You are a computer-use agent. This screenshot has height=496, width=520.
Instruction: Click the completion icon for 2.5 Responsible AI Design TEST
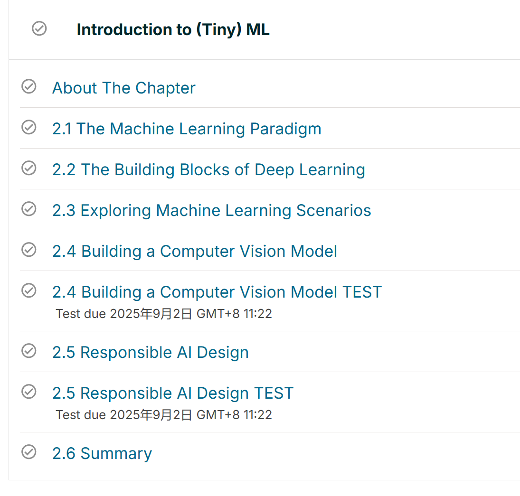click(29, 392)
